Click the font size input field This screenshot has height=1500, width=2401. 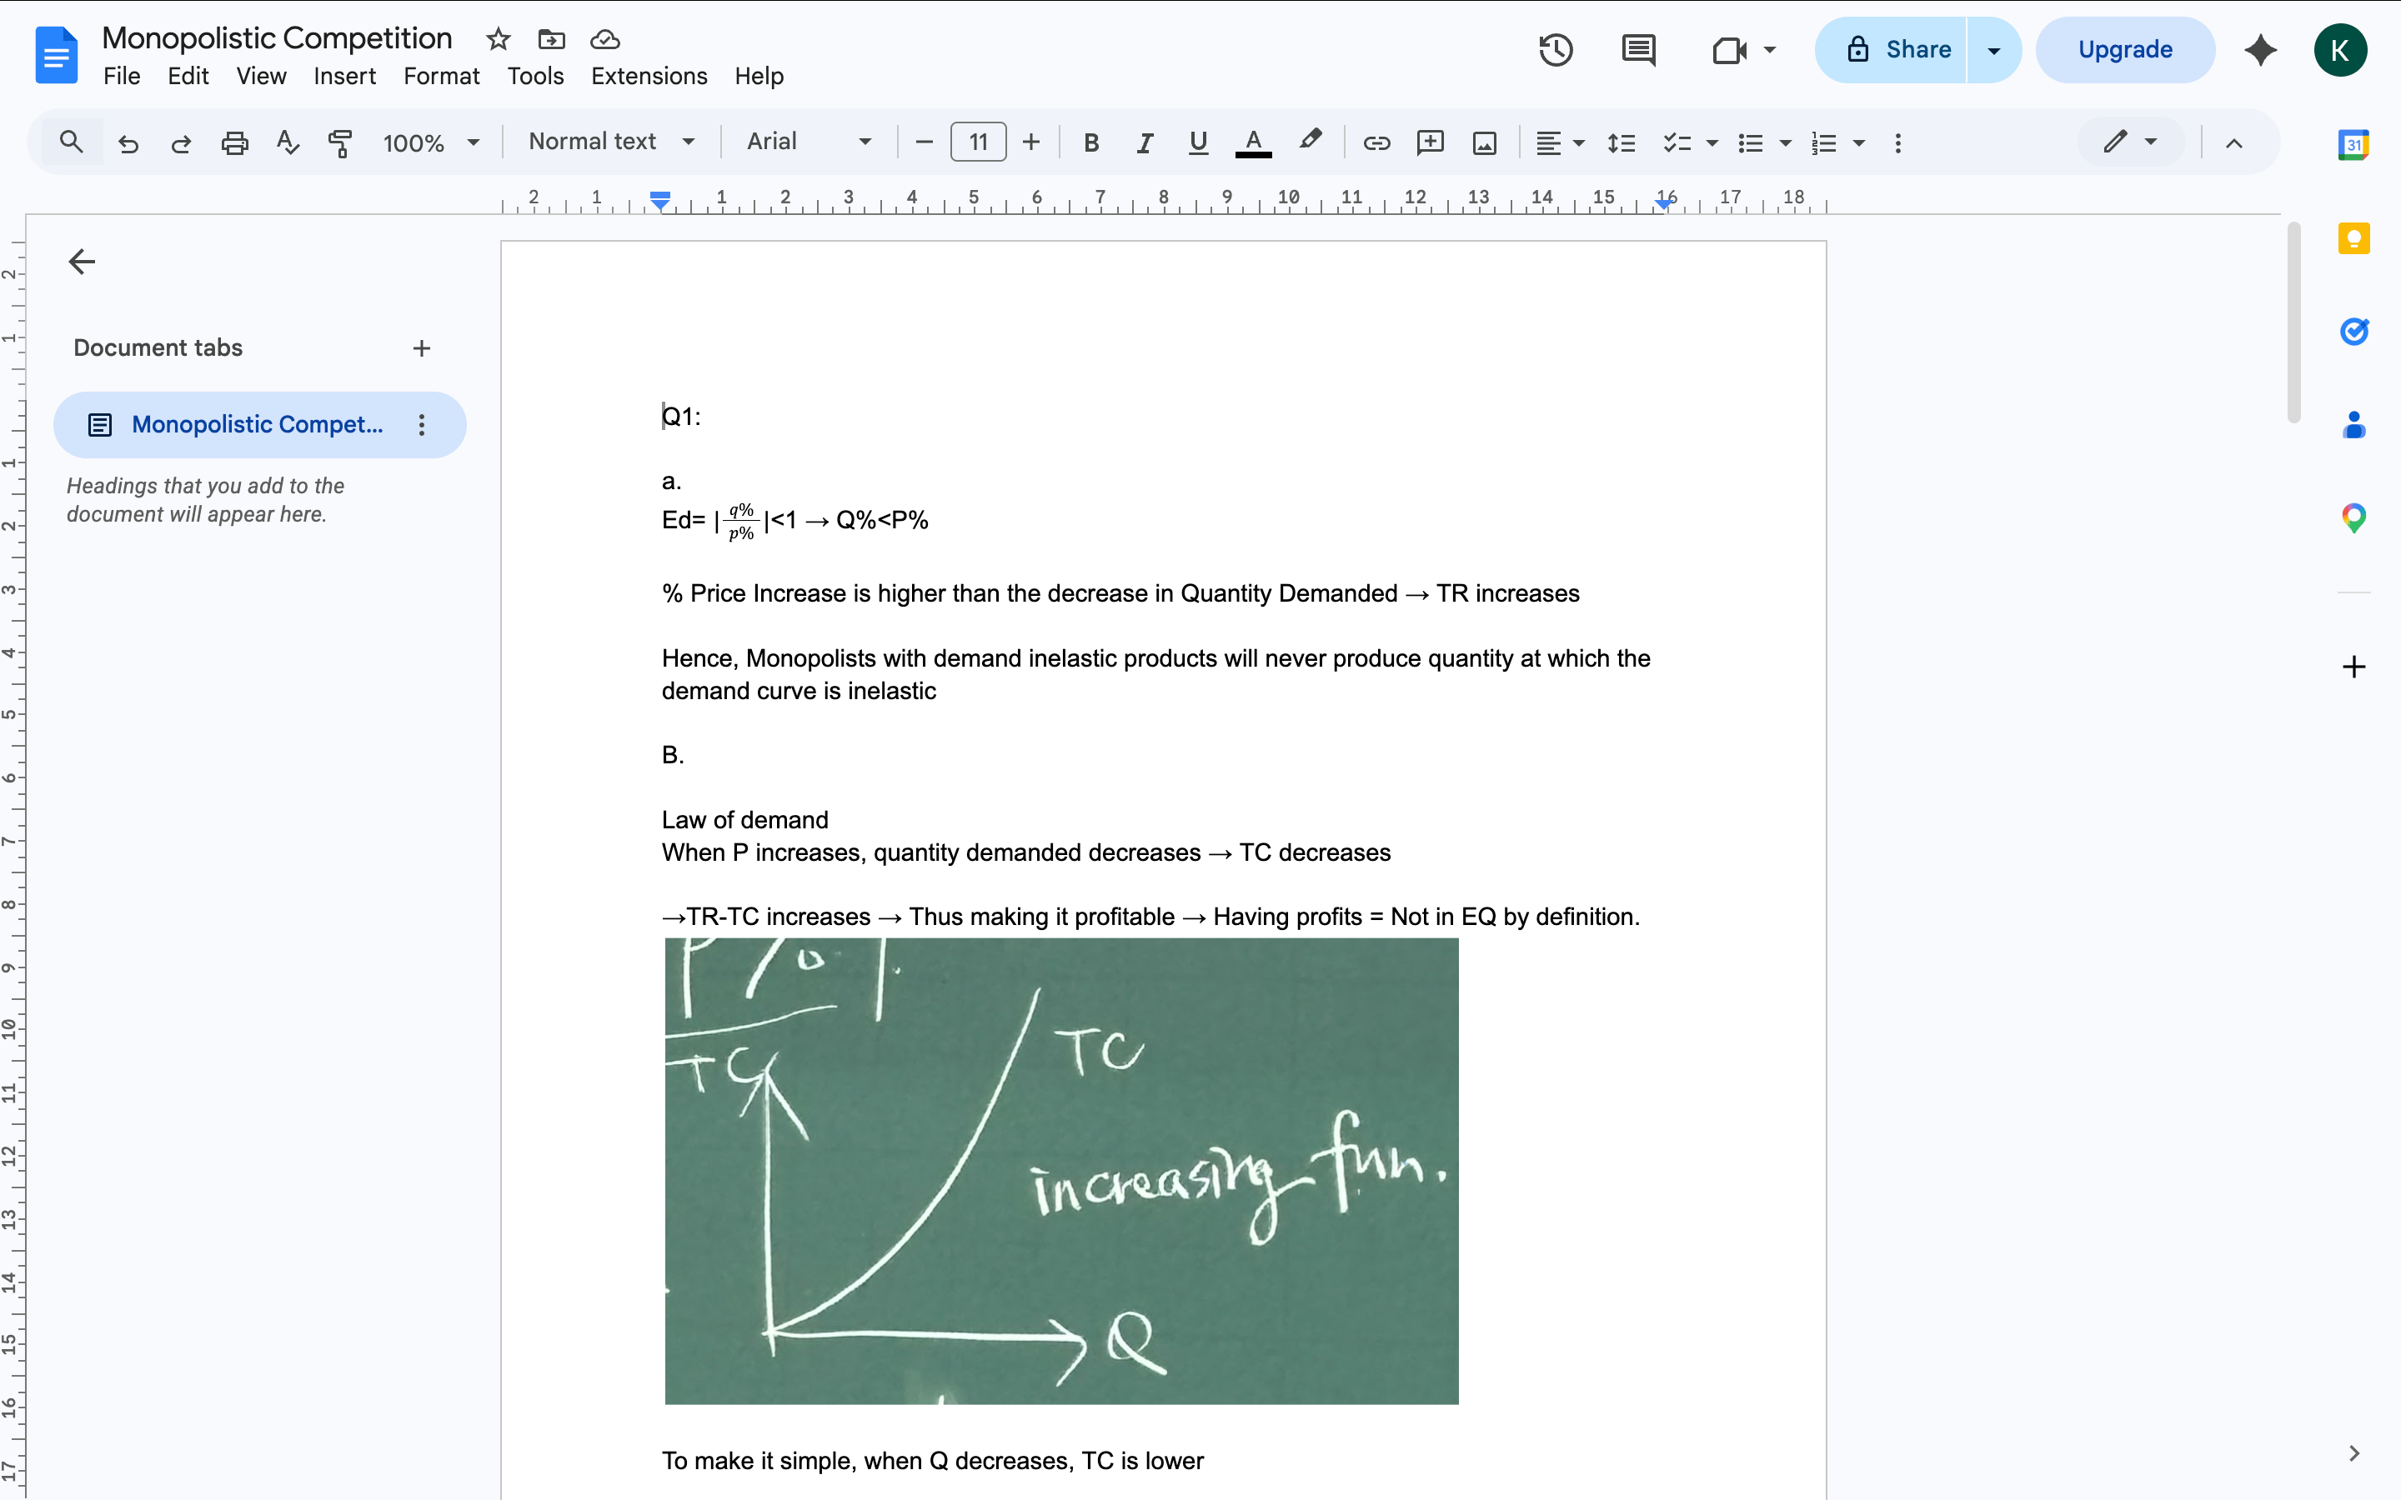coord(977,142)
